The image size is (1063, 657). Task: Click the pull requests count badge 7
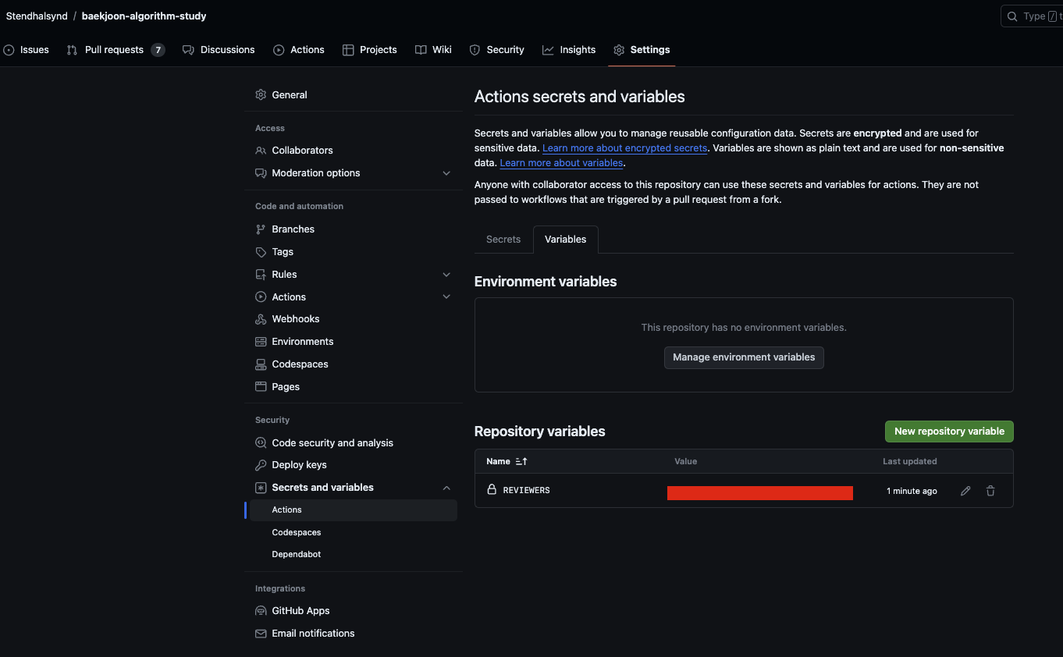158,49
